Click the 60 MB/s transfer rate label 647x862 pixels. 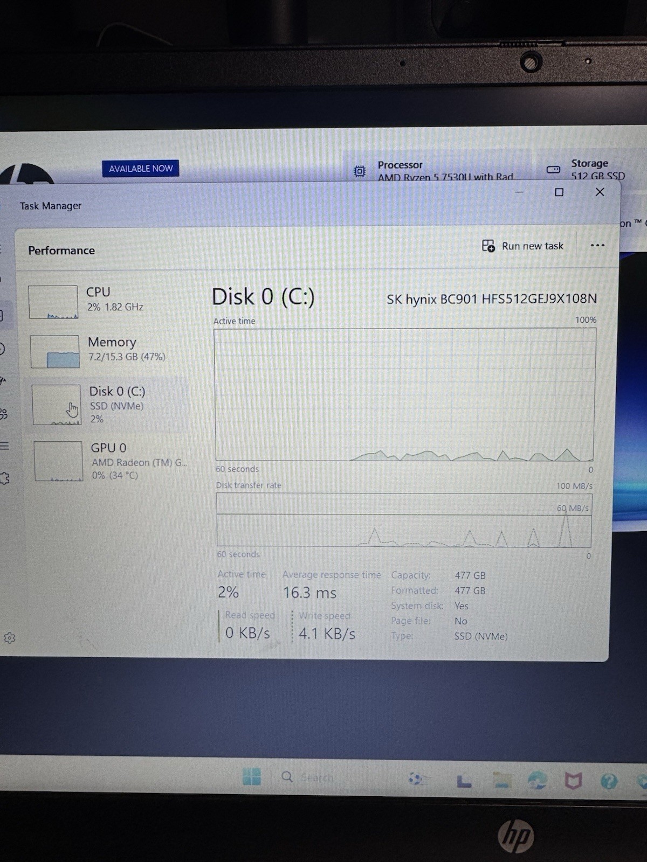tap(573, 508)
